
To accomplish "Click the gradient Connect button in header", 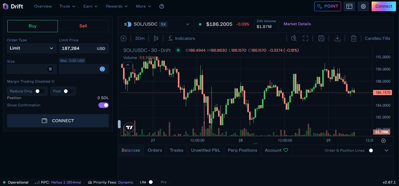I will point(384,6).
